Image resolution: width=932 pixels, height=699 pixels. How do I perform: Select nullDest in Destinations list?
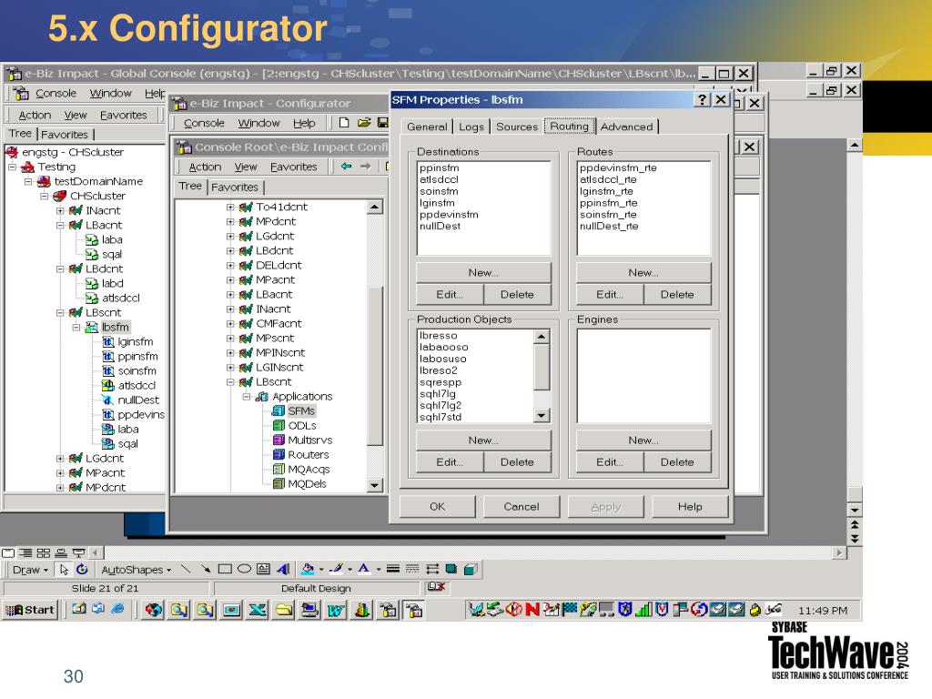(440, 226)
